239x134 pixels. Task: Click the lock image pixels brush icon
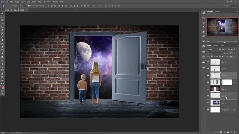[x=214, y=57]
